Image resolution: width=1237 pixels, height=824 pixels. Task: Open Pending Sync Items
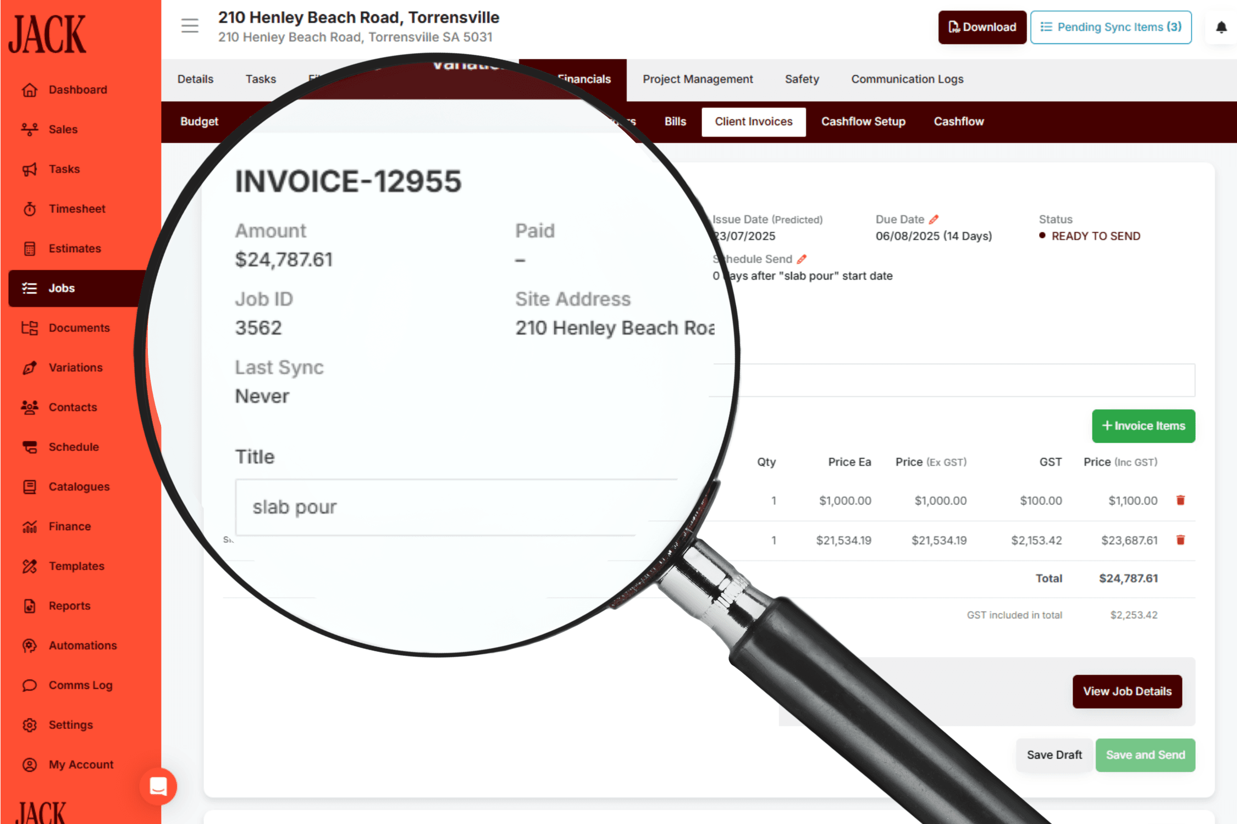click(1110, 27)
